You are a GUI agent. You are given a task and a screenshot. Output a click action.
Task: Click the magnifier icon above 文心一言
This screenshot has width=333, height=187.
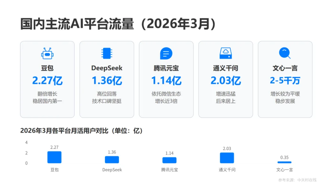click(285, 53)
